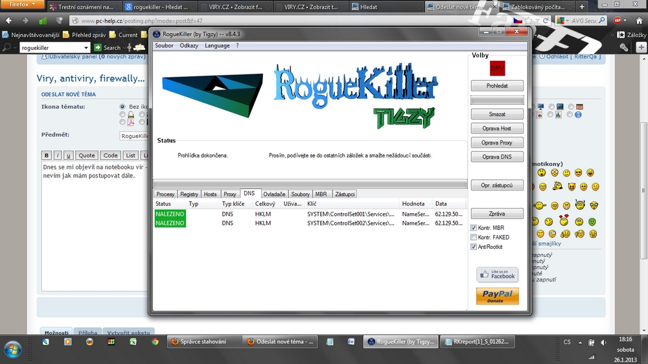This screenshot has height=364, width=648.
Task: Switch to roguekiller - Hledat browser tab
Action: point(159,6)
